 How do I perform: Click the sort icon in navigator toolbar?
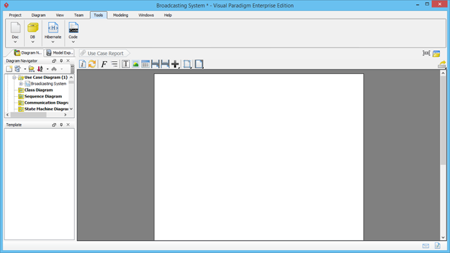pyautogui.click(x=40, y=69)
